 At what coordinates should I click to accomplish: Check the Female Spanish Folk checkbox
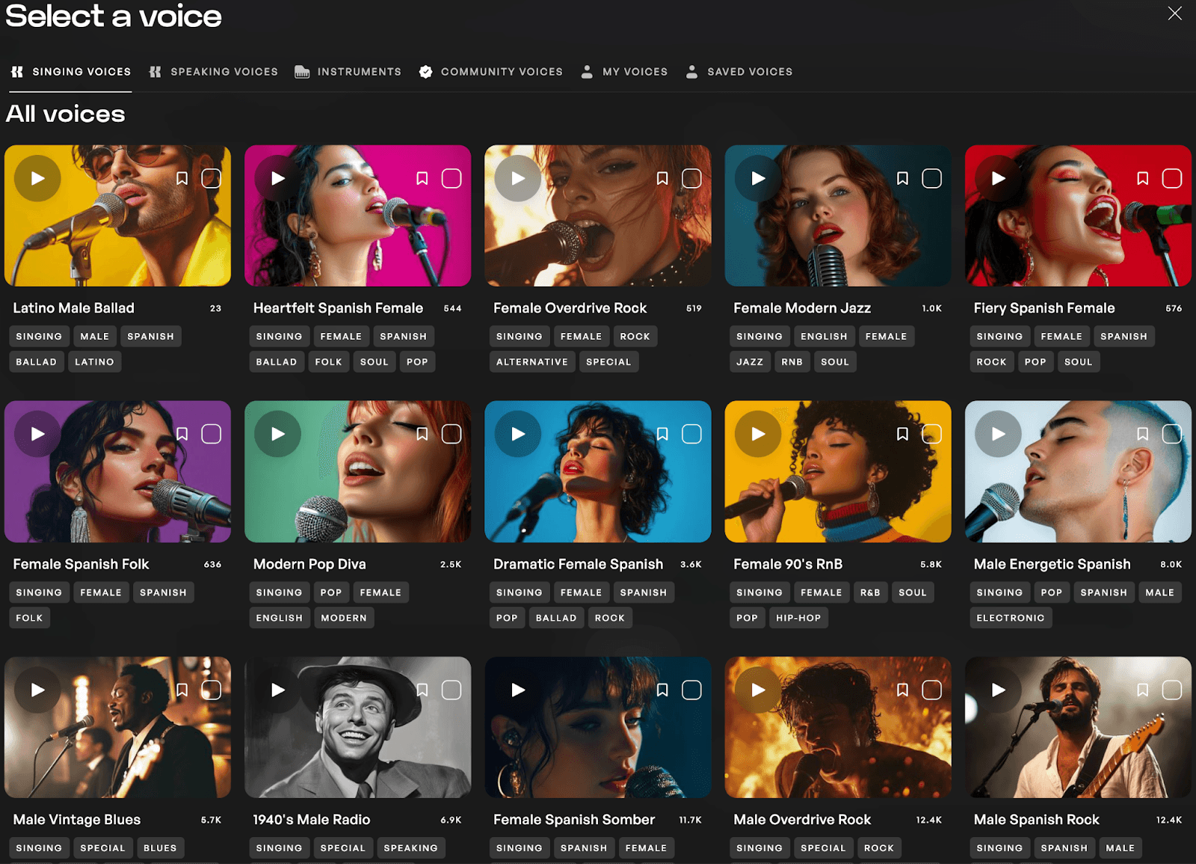click(x=212, y=434)
